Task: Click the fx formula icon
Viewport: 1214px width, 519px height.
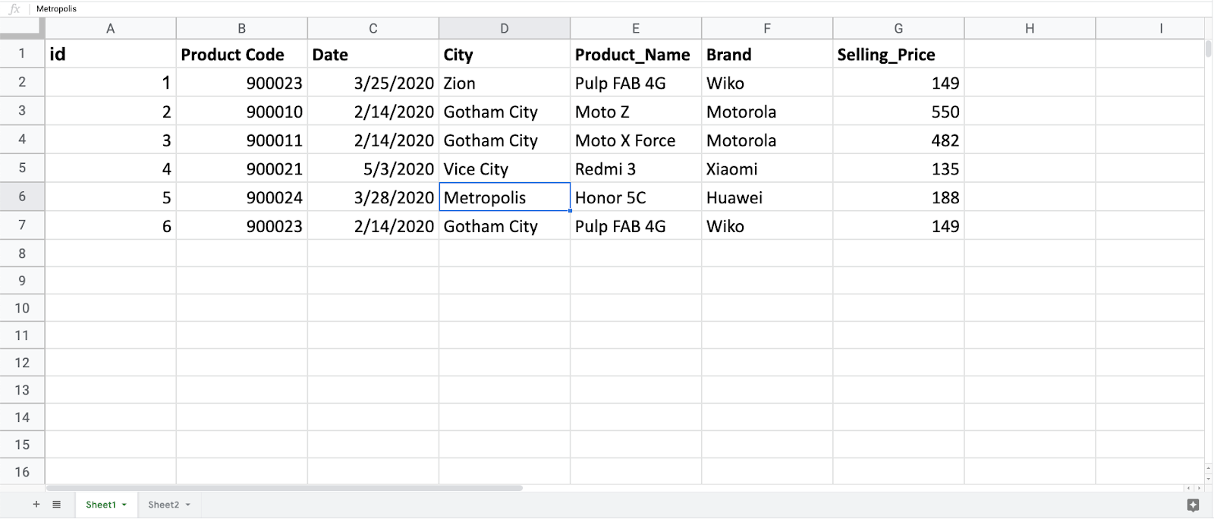Action: pyautogui.click(x=14, y=9)
